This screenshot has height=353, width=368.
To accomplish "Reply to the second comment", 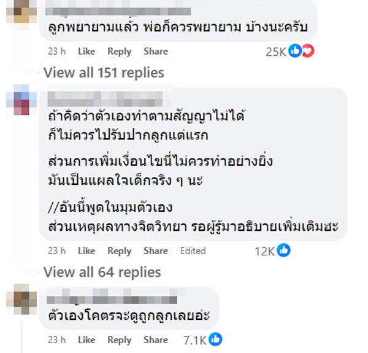I will pos(120,250).
